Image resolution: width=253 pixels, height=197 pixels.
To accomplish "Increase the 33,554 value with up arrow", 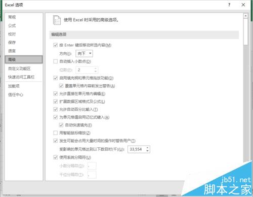I will point(148,148).
